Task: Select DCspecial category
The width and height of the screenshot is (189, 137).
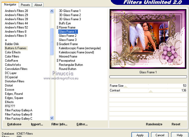Action: click(11, 77)
